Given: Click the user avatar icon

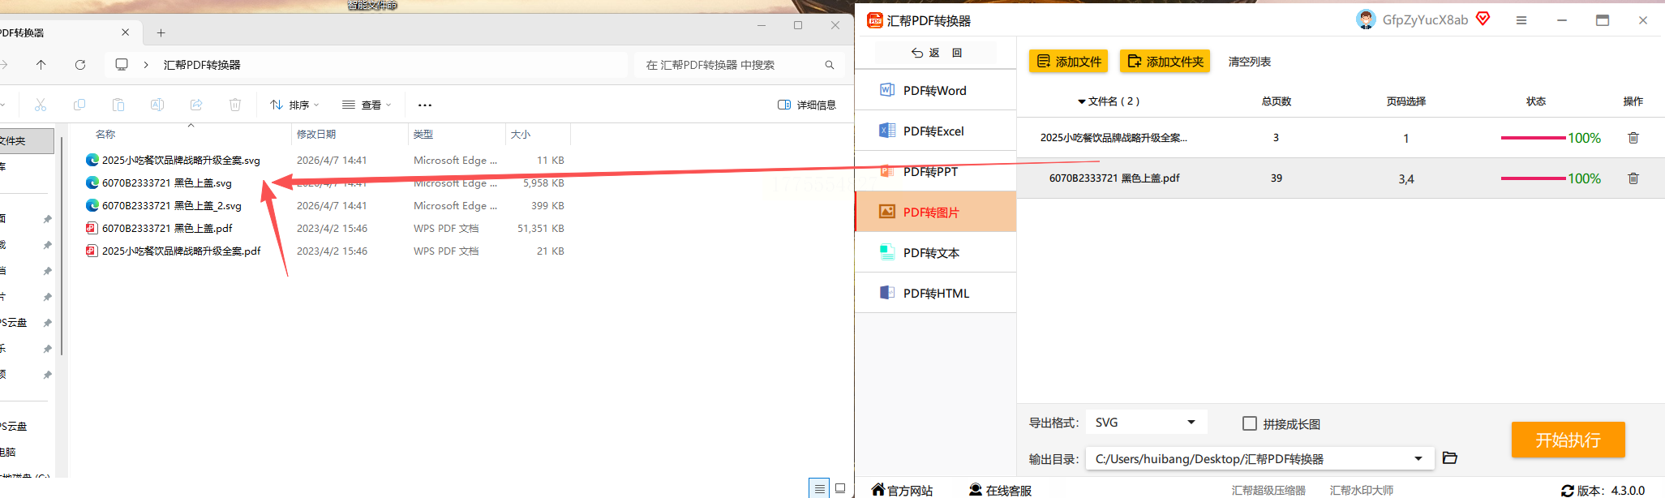Looking at the screenshot, I should coord(1366,19).
